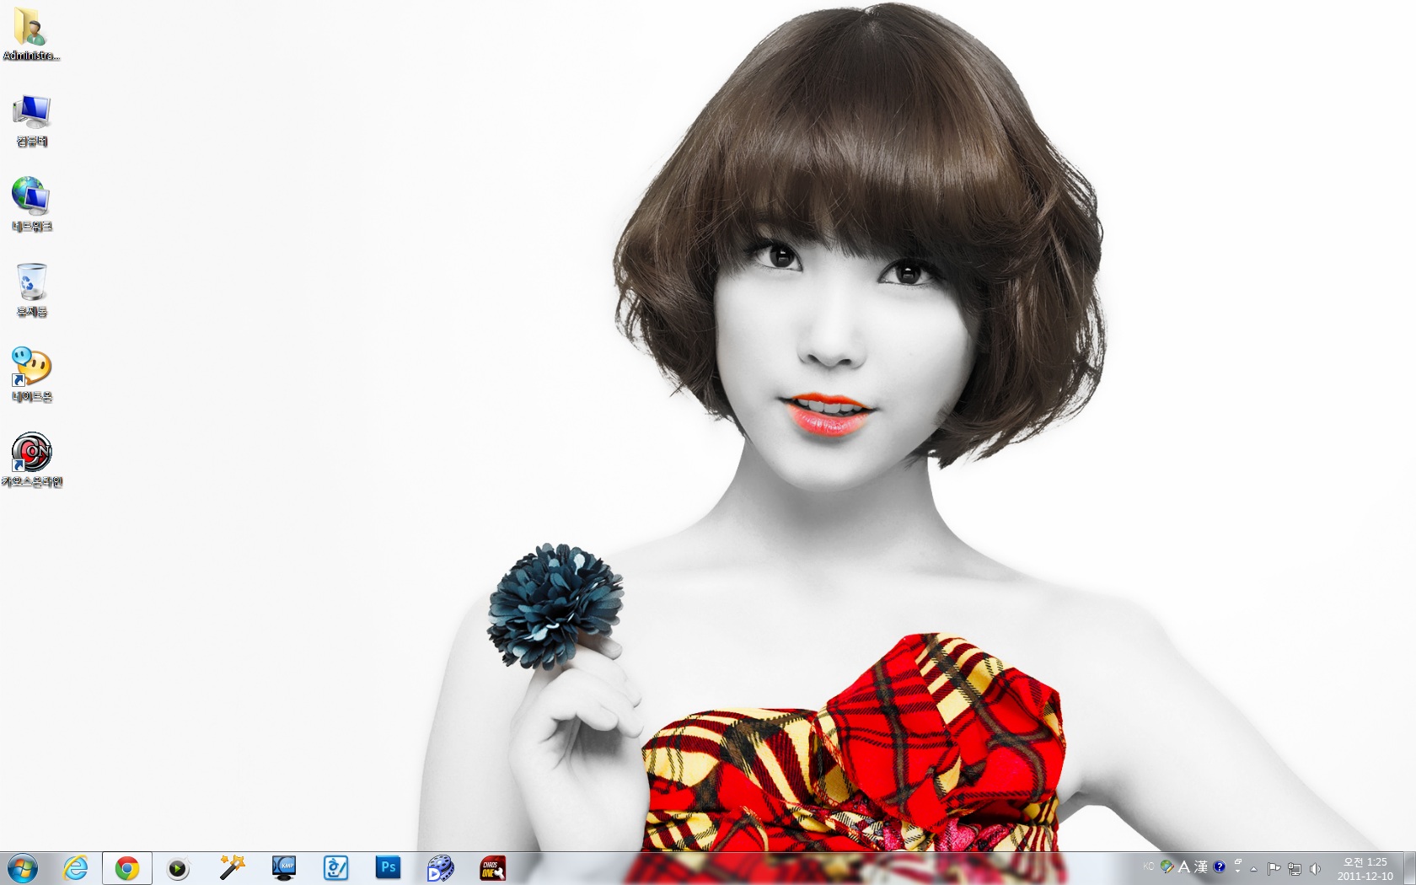Open the Administrator folder desktop icon
This screenshot has width=1416, height=885.
tap(31, 35)
